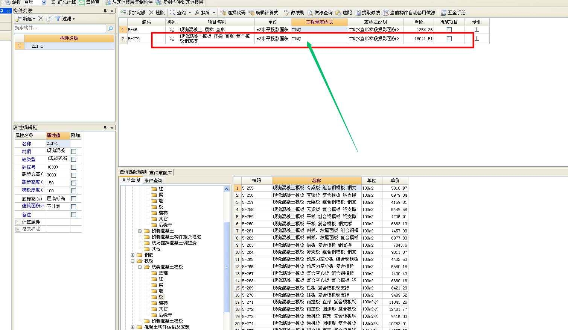Check the 附加 box for 建筑面积计算
568x330 pixels.
74,206
